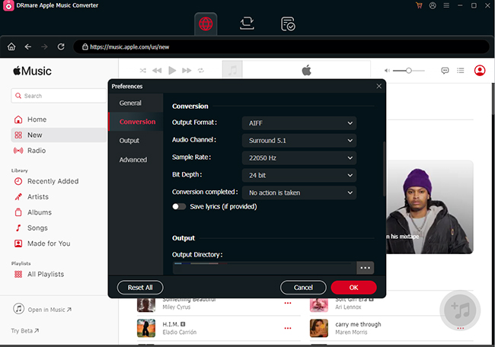Switch to Advanced preferences tab
Image resolution: width=495 pixels, height=347 pixels.
(136, 160)
